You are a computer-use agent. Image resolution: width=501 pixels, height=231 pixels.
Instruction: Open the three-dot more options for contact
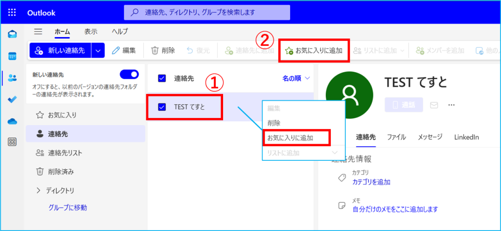point(451,105)
